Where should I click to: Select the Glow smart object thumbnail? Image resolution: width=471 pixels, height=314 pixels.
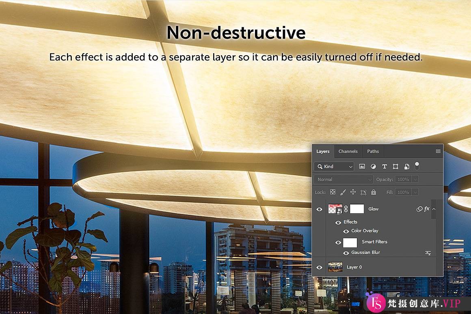point(335,209)
